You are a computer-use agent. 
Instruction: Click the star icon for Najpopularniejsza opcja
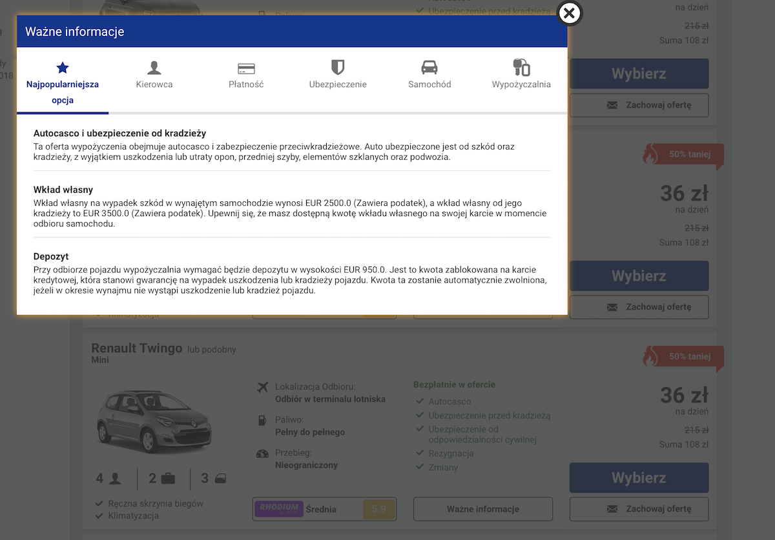click(63, 67)
